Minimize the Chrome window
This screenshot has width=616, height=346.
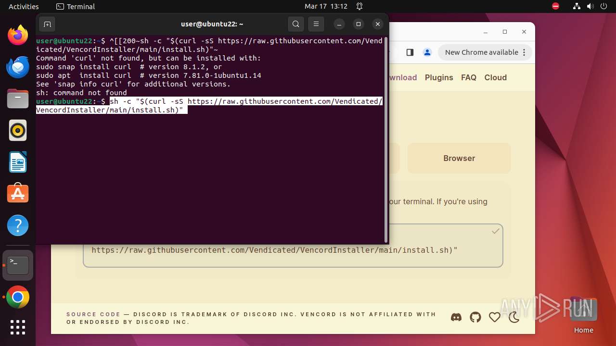[x=485, y=32]
